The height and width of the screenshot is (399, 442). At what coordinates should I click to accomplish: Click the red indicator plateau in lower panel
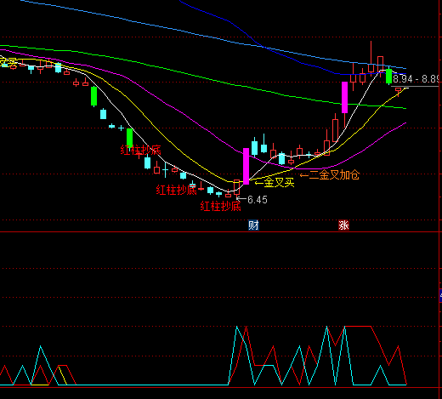(358, 327)
